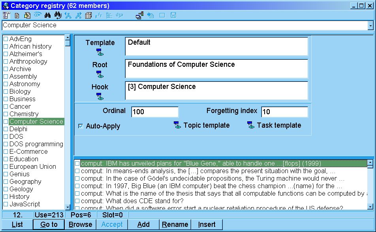The width and height of the screenshot is (376, 232).
Task: Tick the checkbox of the Blue Gene element
Action: [77, 163]
